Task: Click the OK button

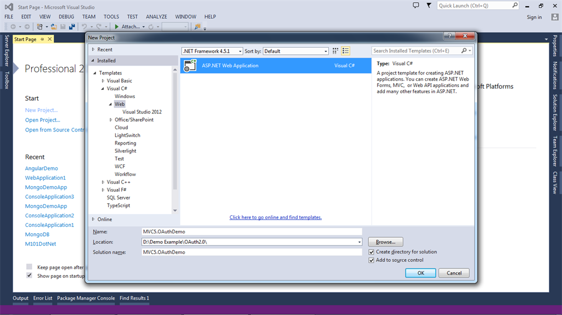Action: pos(420,273)
